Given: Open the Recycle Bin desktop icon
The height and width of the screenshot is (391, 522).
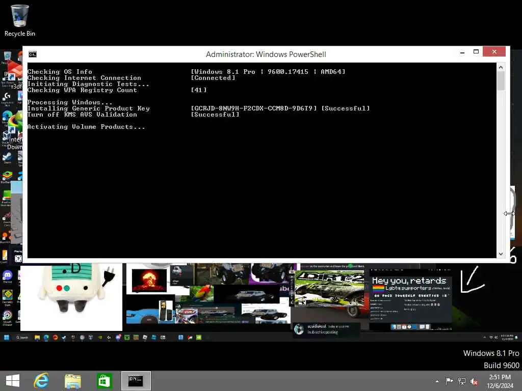Looking at the screenshot, I should click(20, 20).
